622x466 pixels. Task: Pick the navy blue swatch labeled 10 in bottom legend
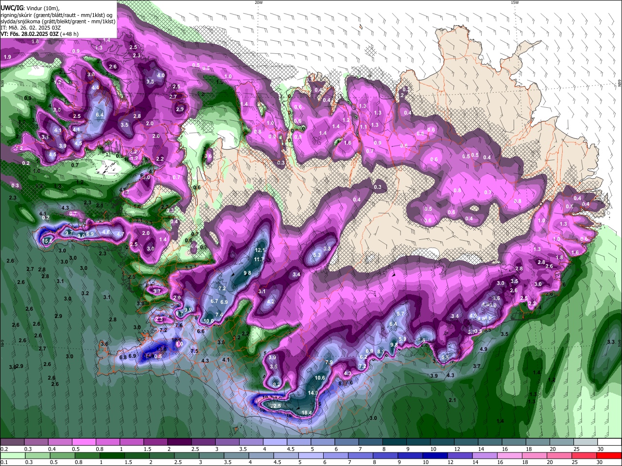(x=435, y=456)
